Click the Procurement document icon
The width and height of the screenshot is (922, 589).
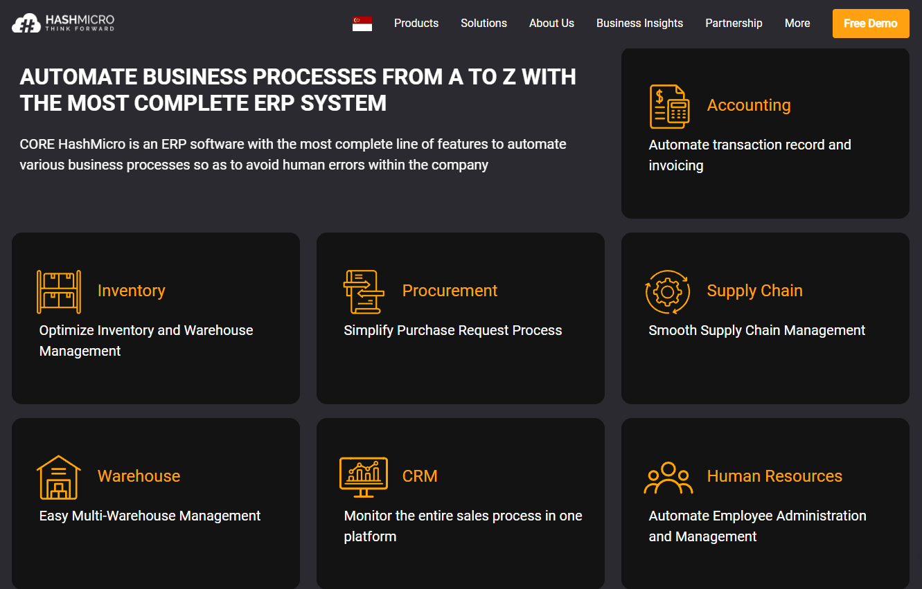tap(364, 292)
